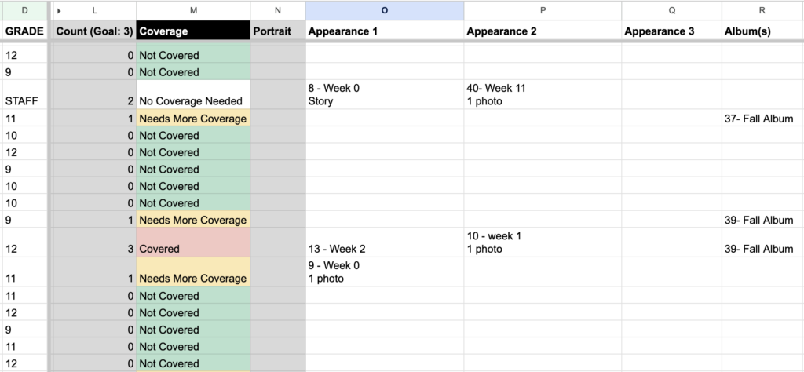This screenshot has height=372, width=804.
Task: Click the column O header letter
Action: click(x=384, y=11)
